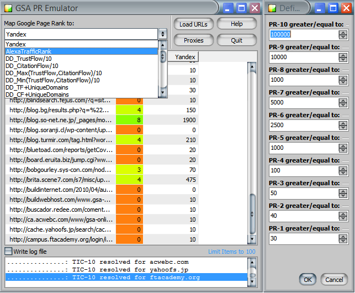Select the http://campus.ftacademy.org row

coord(102,239)
